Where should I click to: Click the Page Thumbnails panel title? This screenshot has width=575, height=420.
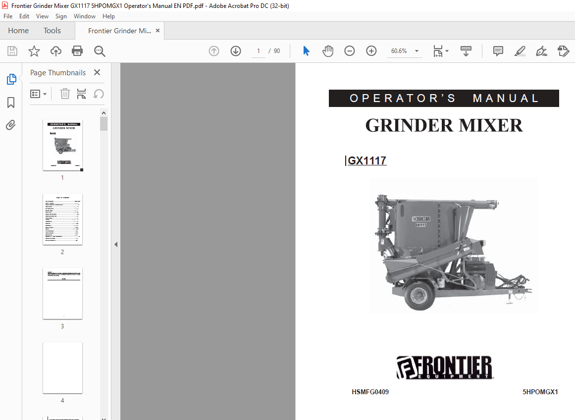[58, 73]
